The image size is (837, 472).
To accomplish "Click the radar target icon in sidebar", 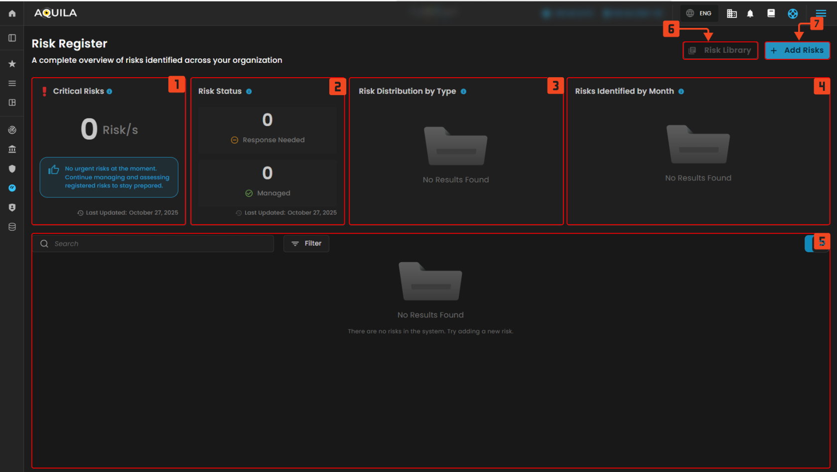I will (x=12, y=130).
